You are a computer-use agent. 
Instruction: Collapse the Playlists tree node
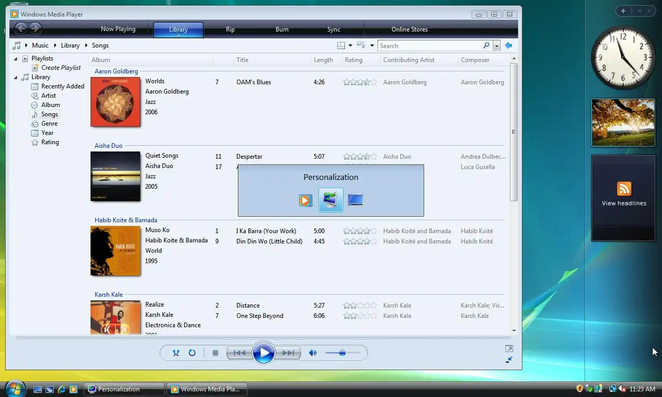(x=16, y=58)
